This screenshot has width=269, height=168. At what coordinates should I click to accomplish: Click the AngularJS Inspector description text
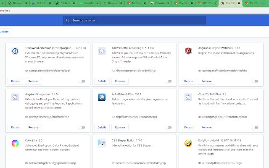point(54,103)
